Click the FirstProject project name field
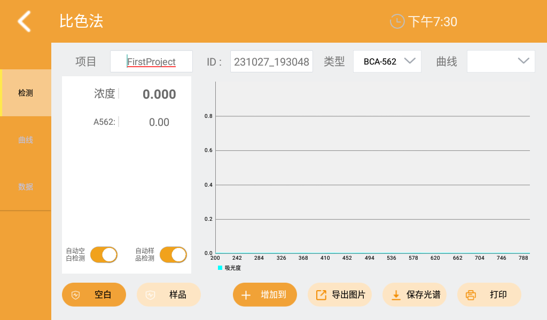The width and height of the screenshot is (547, 320). [151, 61]
